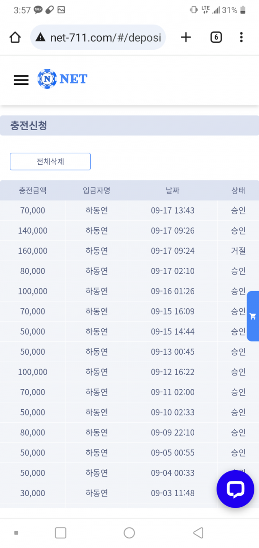This screenshot has height=548, width=259.
Task: Tap the NET site logo
Action: pyautogui.click(x=62, y=79)
